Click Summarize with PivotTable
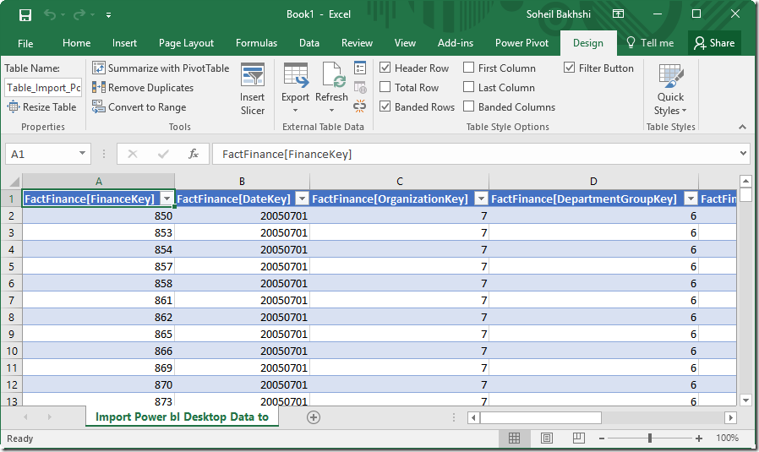The height and width of the screenshot is (452, 759). tap(161, 68)
